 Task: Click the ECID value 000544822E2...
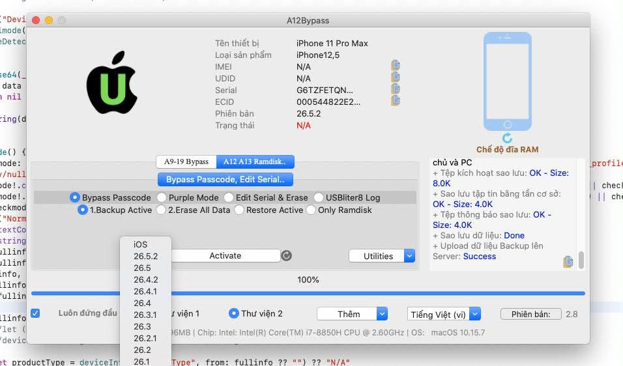pyautogui.click(x=328, y=102)
